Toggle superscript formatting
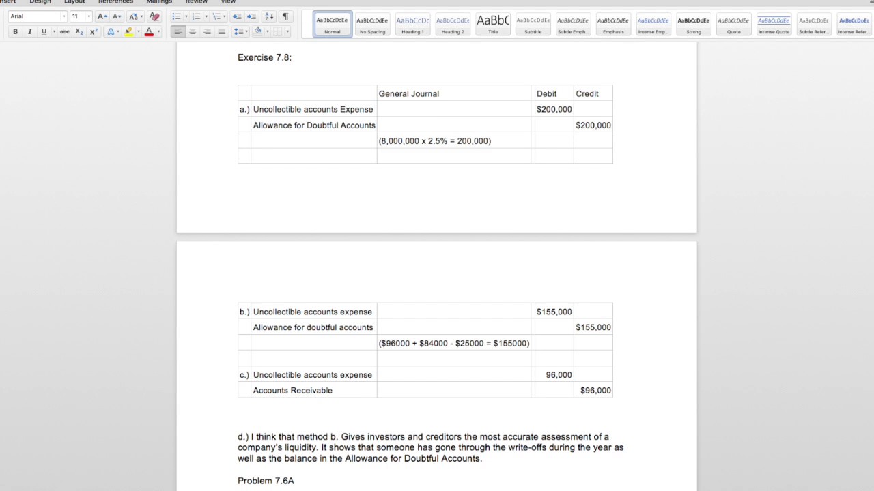 pos(94,31)
